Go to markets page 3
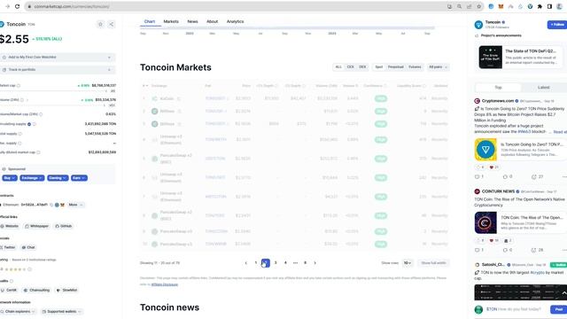 [276, 263]
